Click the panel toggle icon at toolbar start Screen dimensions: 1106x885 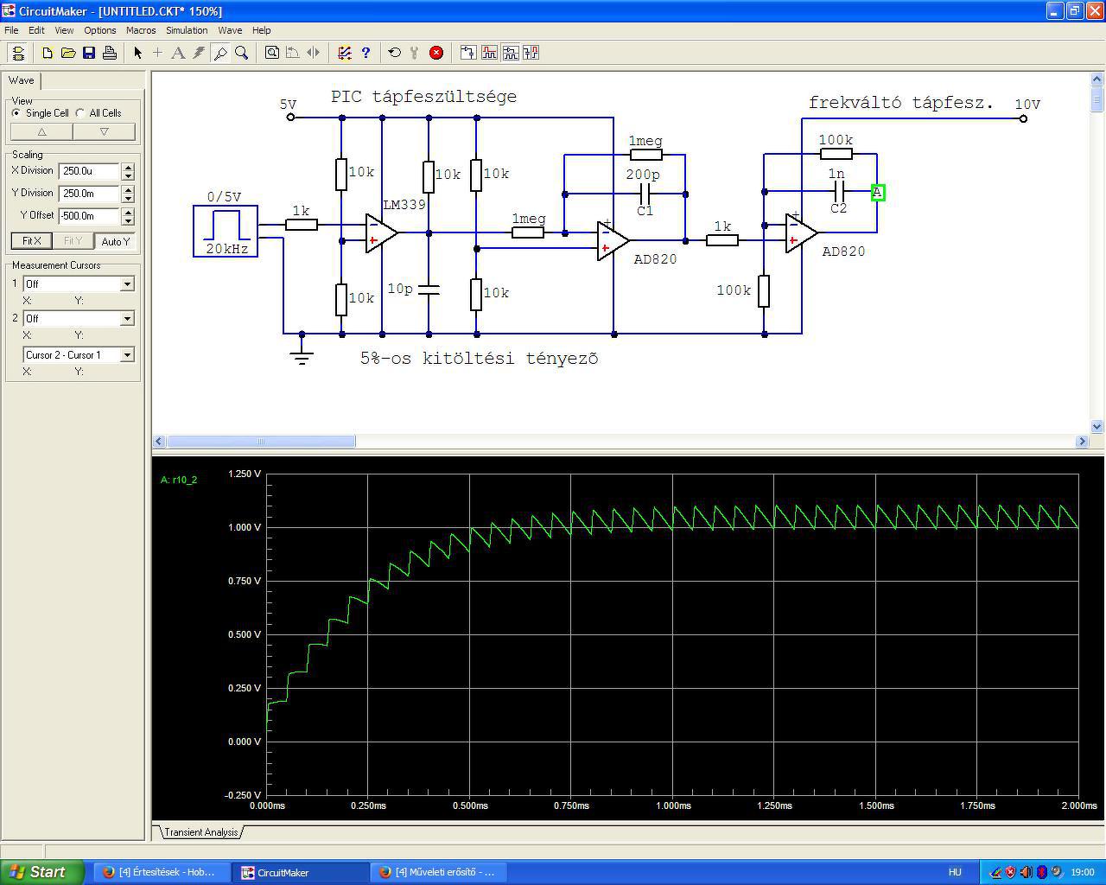coord(18,53)
